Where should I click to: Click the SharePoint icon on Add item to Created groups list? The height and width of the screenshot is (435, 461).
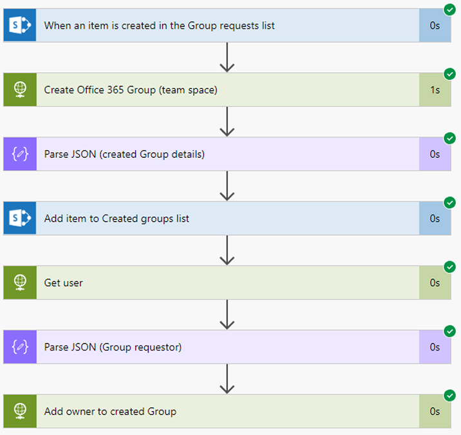pos(20,218)
